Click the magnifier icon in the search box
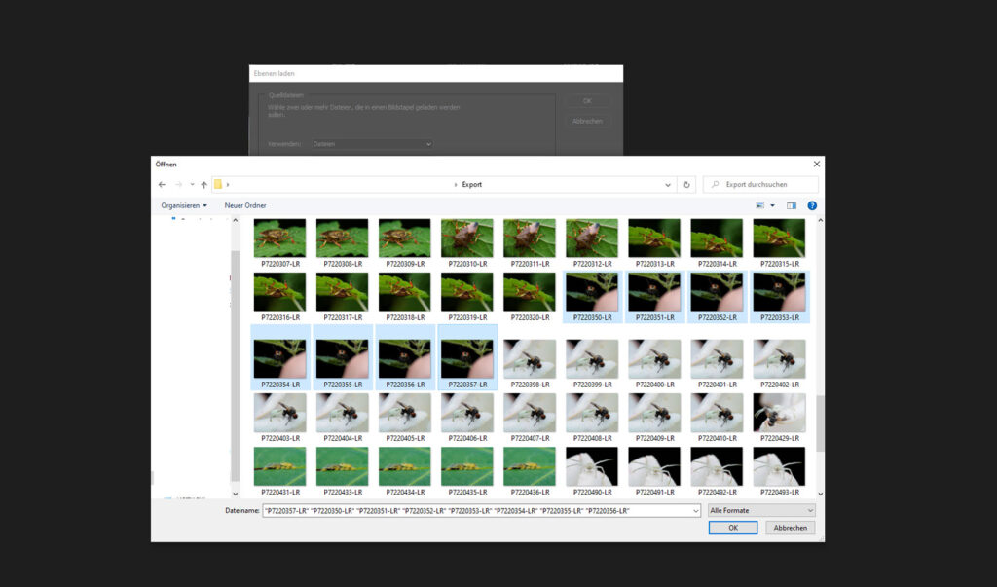The width and height of the screenshot is (997, 587). (x=716, y=184)
